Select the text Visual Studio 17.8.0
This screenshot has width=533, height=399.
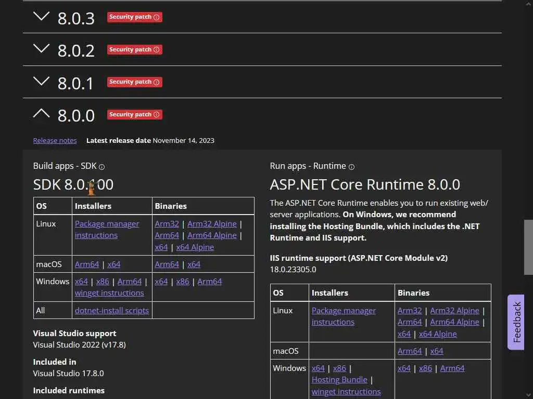[x=68, y=374]
